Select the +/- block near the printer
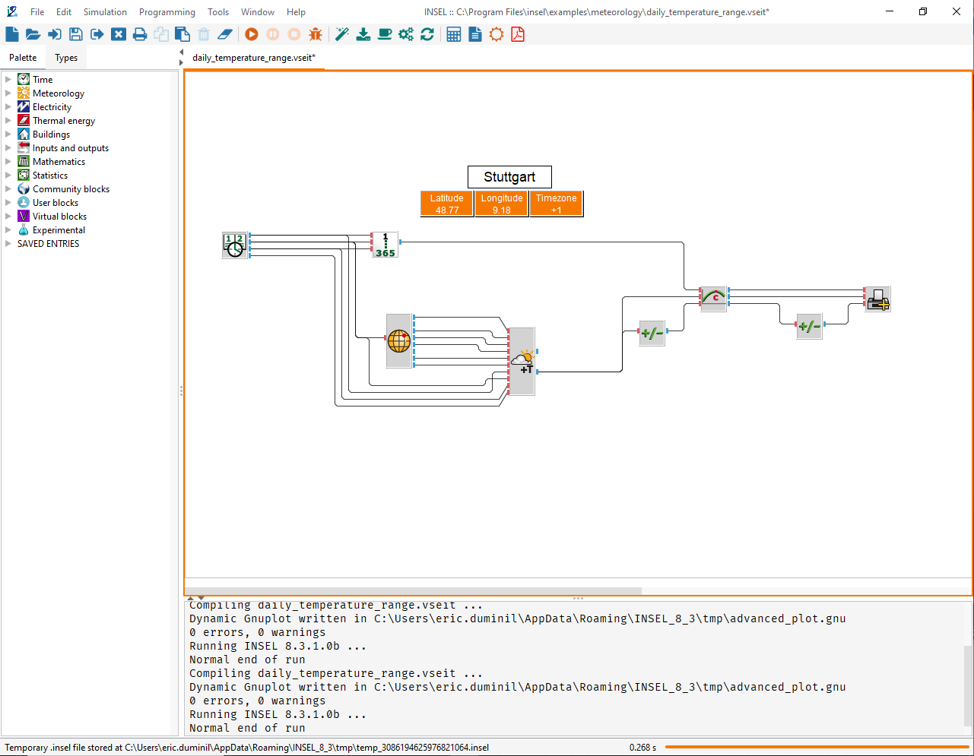974x756 pixels. pyautogui.click(x=809, y=326)
